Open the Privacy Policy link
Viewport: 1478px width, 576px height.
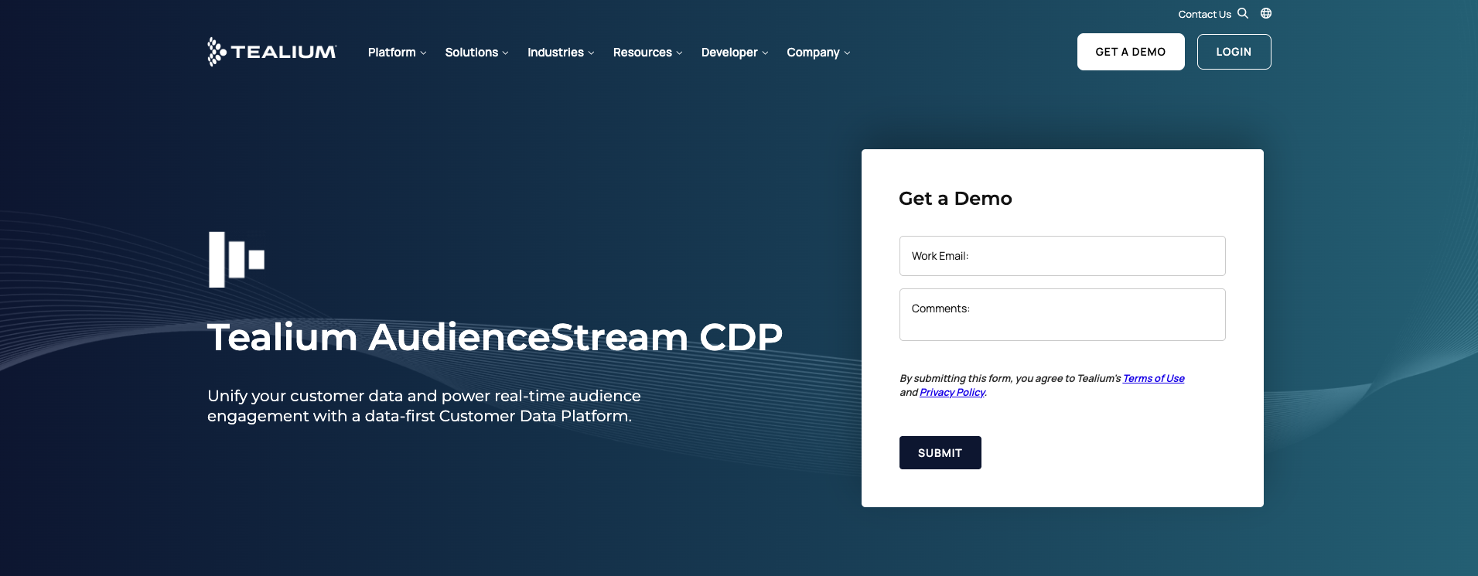tap(952, 392)
